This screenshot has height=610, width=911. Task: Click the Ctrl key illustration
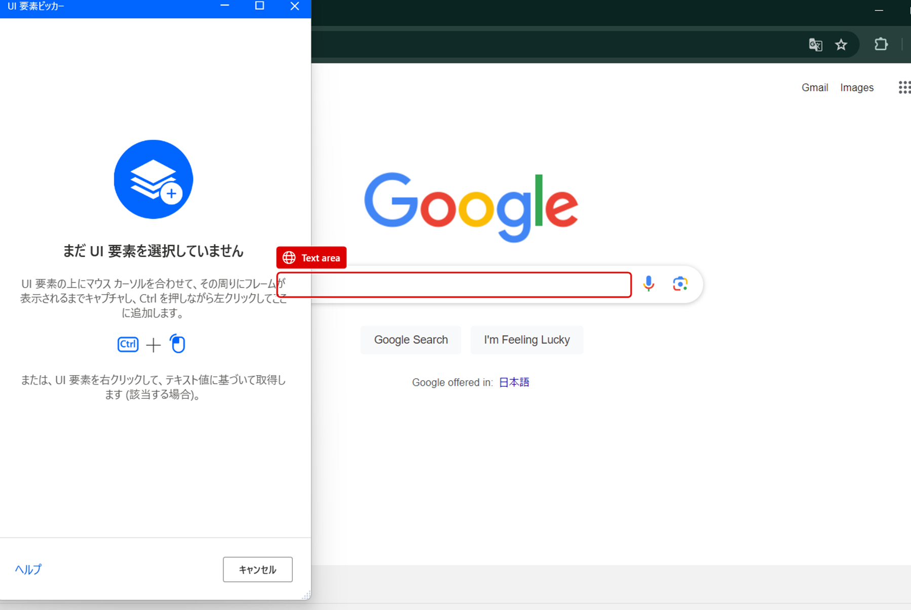pos(128,344)
